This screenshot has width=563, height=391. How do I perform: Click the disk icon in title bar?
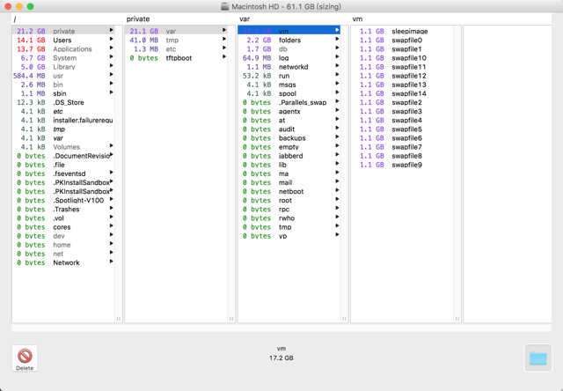[225, 6]
